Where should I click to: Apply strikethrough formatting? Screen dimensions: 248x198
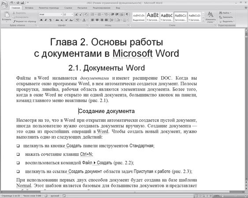(57, 20)
